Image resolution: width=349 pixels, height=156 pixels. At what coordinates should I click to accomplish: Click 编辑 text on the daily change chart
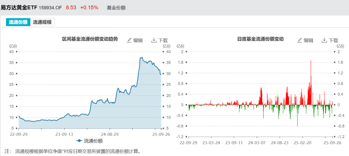coord(309,40)
